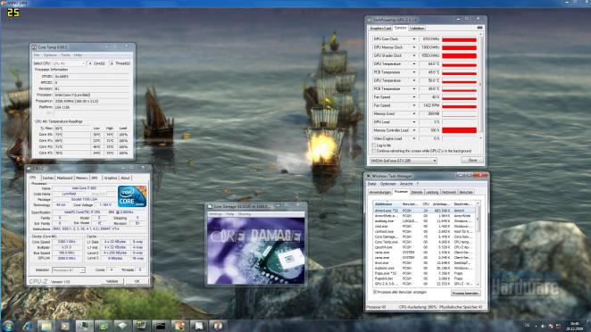
Task: Toggle Continue refreshing in background checkbox
Action: click(x=374, y=151)
